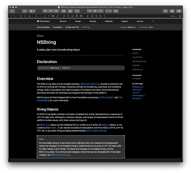
Task: Expand the API Changes Show dropdown
Action: (x=152, y=27)
